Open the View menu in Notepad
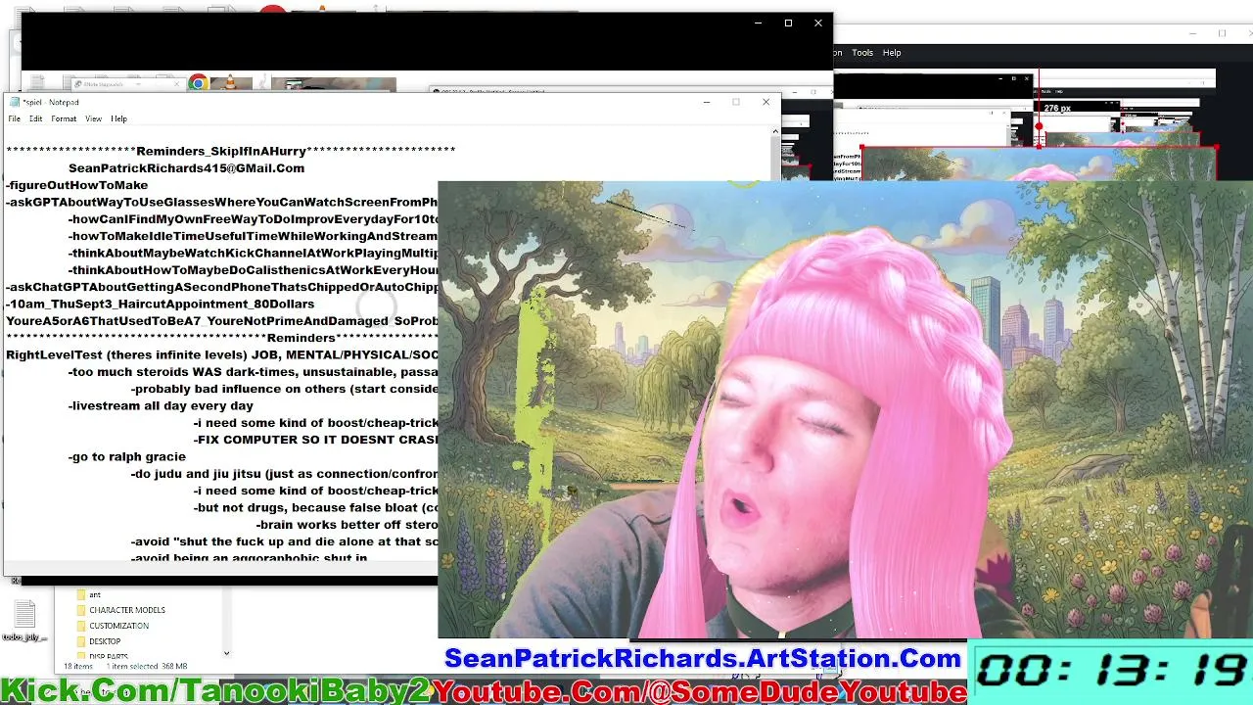Viewport: 1253px width, 705px height. tap(93, 118)
